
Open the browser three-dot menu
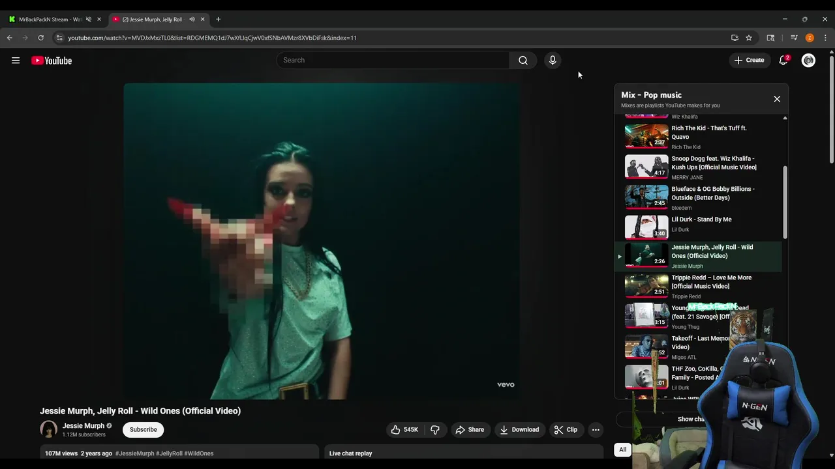[825, 38]
